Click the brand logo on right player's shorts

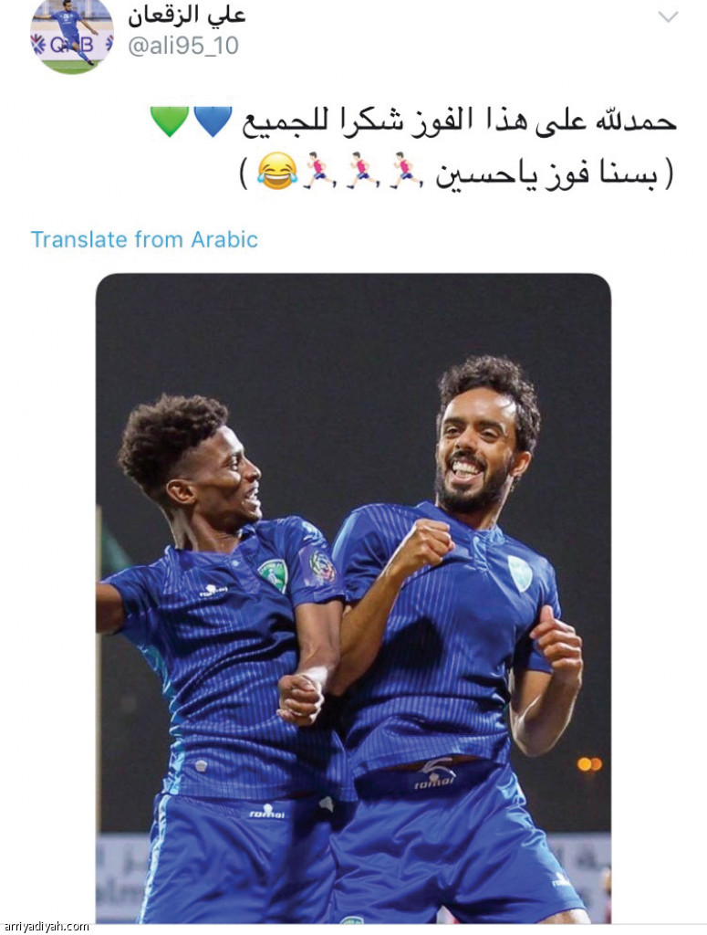(435, 773)
